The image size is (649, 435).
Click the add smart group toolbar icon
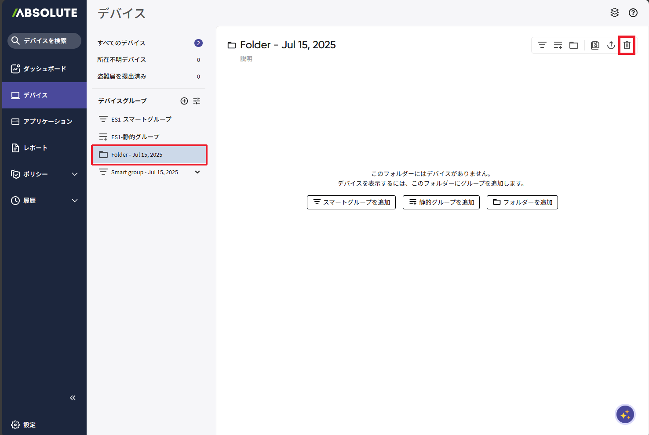pos(542,45)
